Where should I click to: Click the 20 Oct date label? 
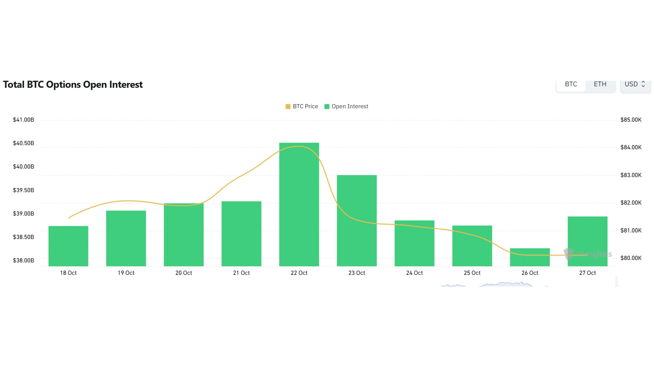pyautogui.click(x=184, y=273)
